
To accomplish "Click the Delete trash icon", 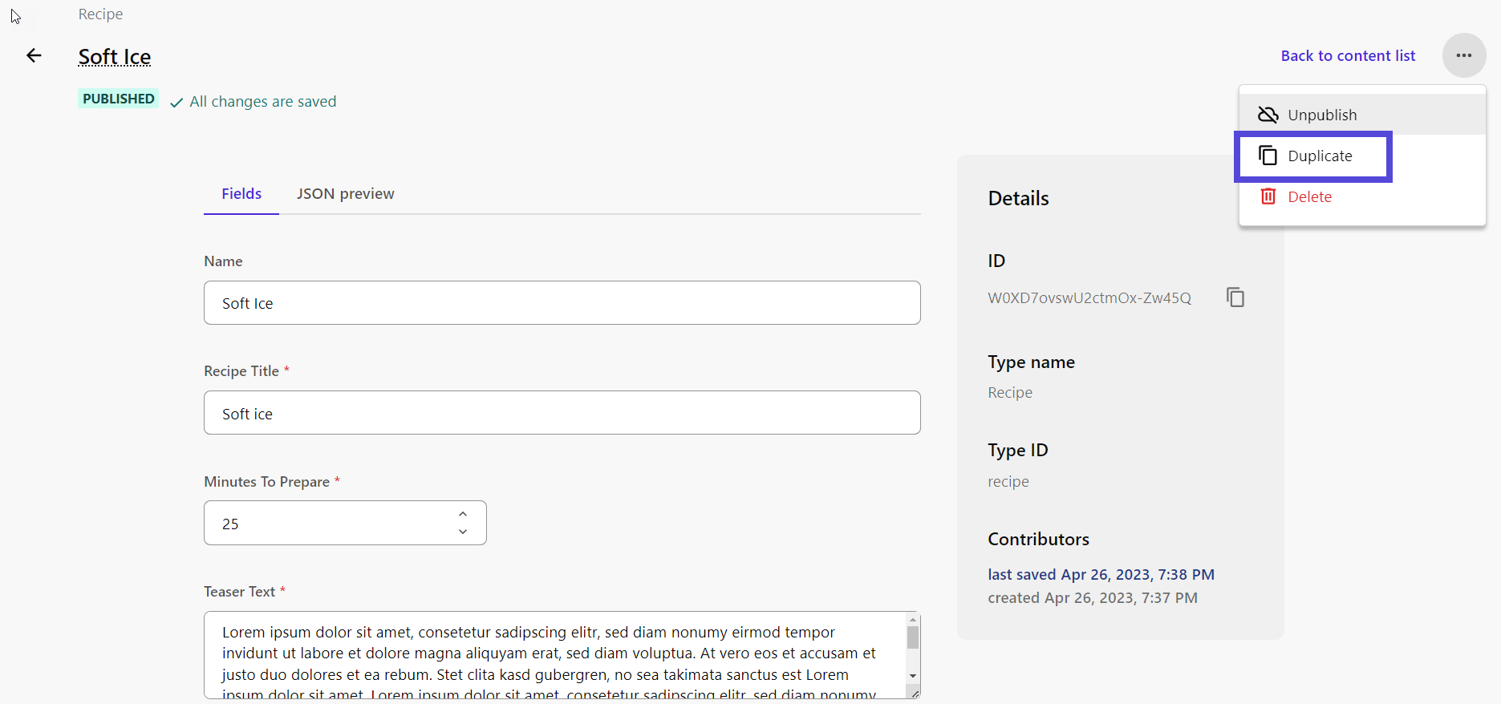I will pyautogui.click(x=1268, y=196).
